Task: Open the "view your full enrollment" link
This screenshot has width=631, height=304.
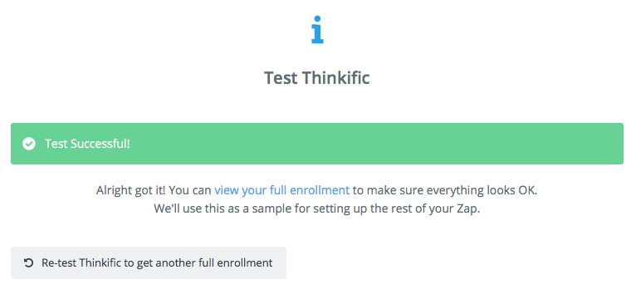Action: pyautogui.click(x=281, y=190)
